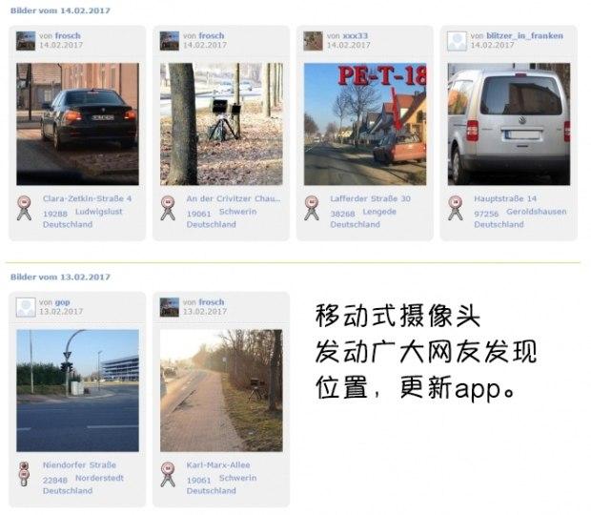Open the Karl-Marx-Allee street link

pyautogui.click(x=218, y=464)
